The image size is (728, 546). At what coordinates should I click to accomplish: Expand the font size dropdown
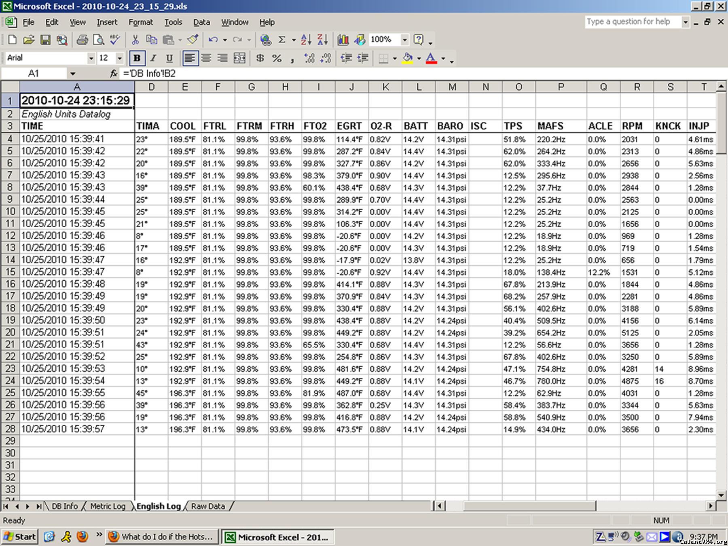pyautogui.click(x=119, y=58)
